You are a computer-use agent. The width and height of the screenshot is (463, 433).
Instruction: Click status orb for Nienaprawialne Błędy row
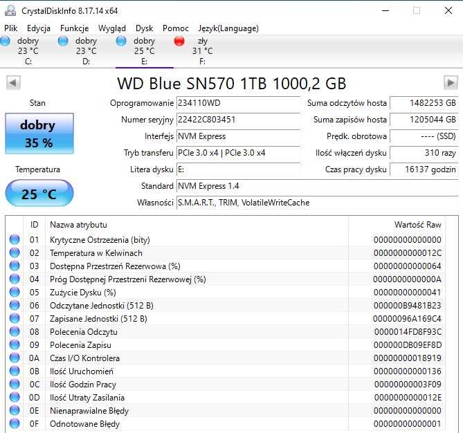coord(15,410)
